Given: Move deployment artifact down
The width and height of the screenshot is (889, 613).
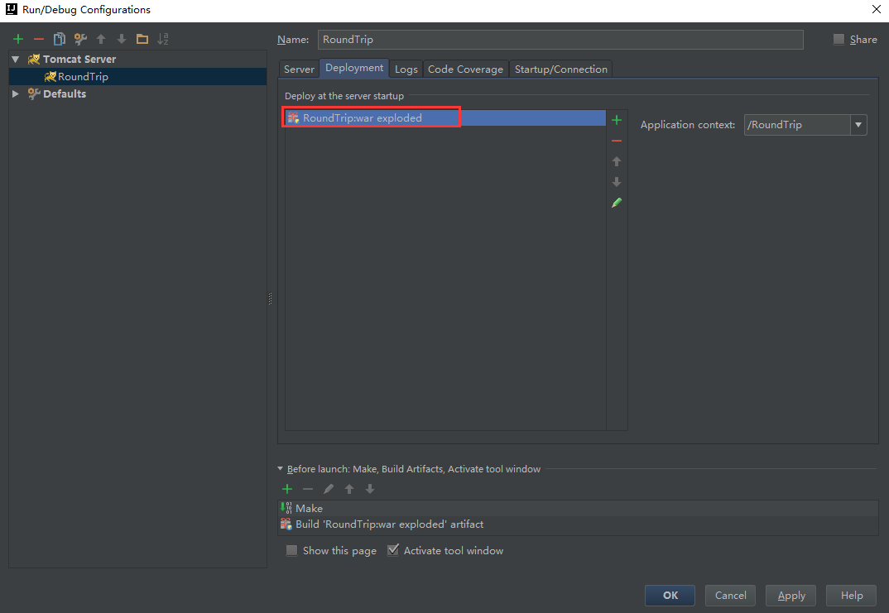Looking at the screenshot, I should pos(617,182).
